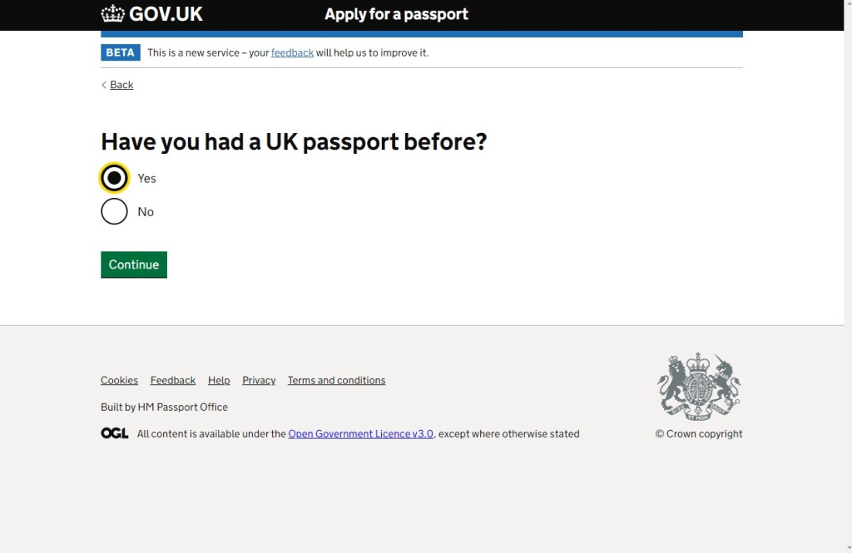The height and width of the screenshot is (553, 852).
Task: Select the Yes radio button
Action: [x=114, y=178]
